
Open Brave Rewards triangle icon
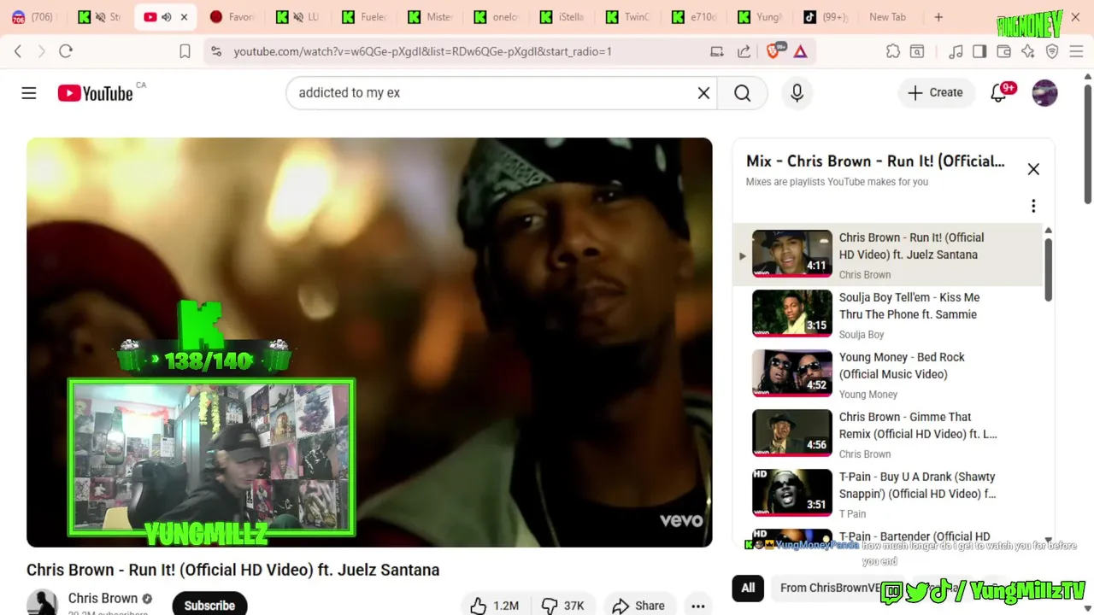tap(800, 51)
